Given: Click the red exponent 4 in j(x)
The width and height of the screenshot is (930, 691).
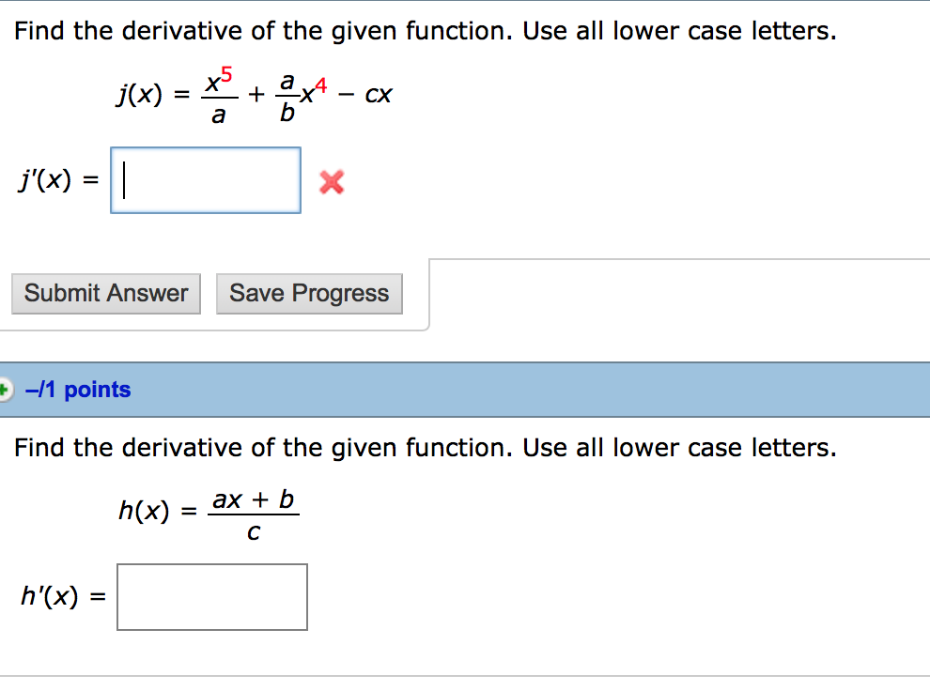Looking at the screenshot, I should [321, 87].
